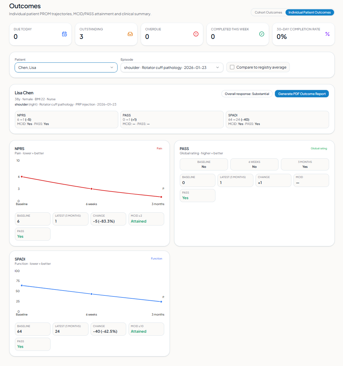Click SPADI 3 months data point on chart
Viewport: 343px width, 366px height.
[x=161, y=302]
